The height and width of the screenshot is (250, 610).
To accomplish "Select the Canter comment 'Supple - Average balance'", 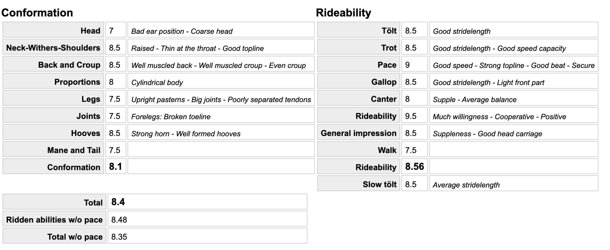I will [475, 99].
